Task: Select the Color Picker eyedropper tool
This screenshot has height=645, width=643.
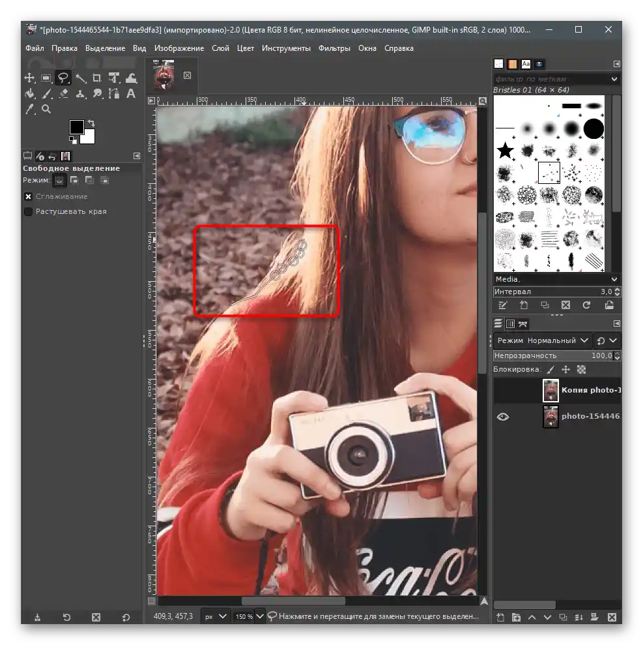Action: tap(29, 109)
